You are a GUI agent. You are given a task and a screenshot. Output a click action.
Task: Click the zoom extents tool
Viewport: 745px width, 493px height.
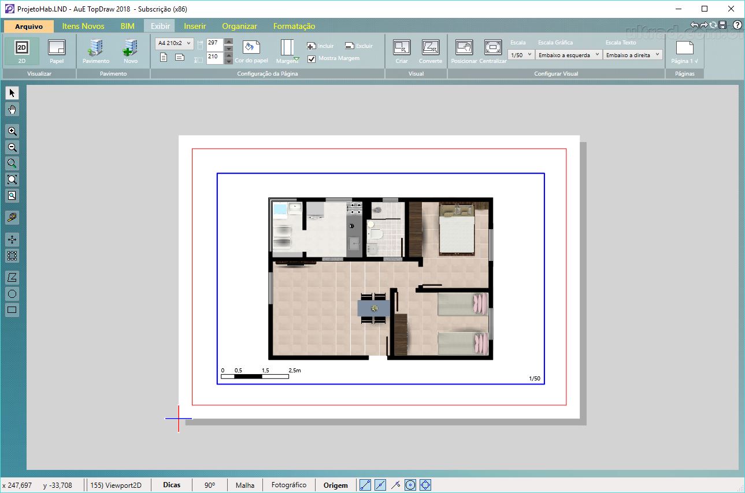pos(12,180)
